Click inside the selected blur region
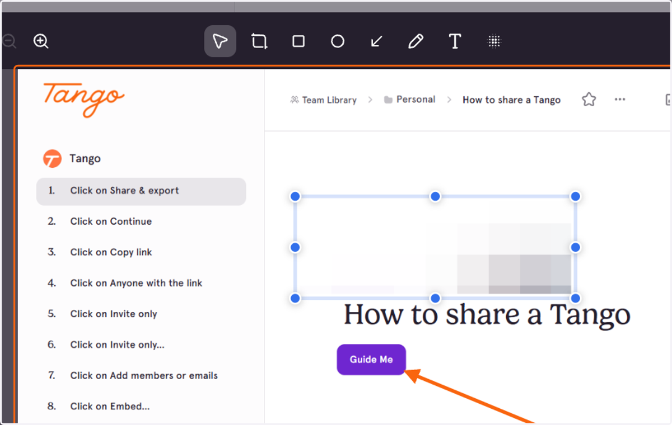The image size is (672, 425). [x=435, y=247]
